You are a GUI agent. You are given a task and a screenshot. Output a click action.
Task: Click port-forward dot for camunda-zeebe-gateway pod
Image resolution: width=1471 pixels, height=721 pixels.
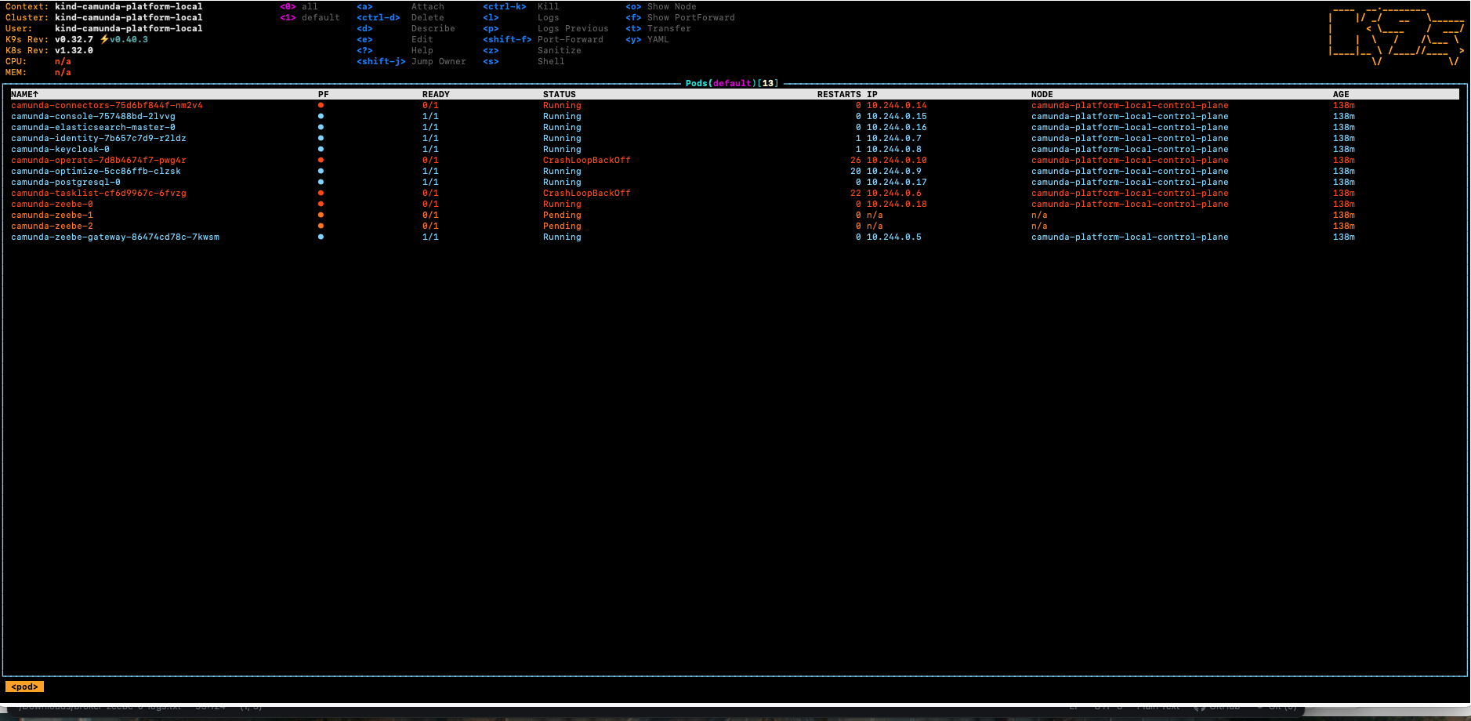pos(321,237)
